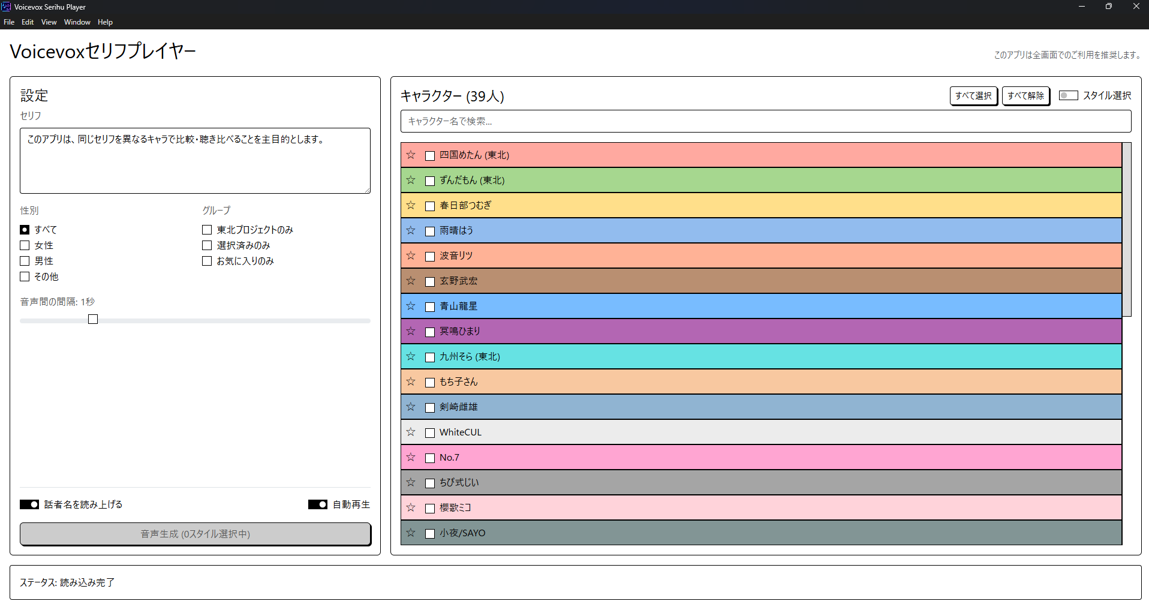Star the 玄野武宏 character row
The image size is (1149, 616).
[x=411, y=281]
